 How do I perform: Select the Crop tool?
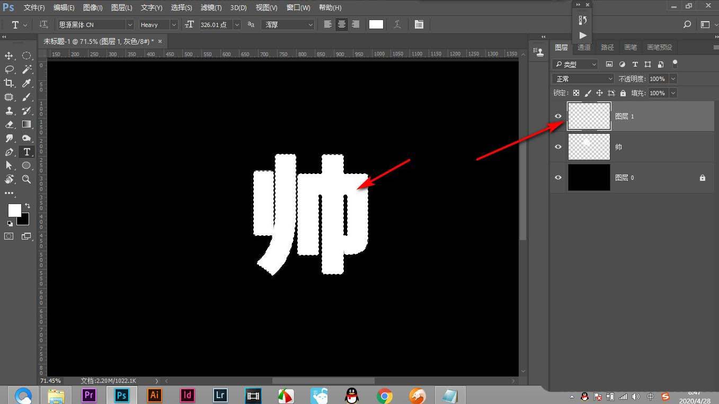pyautogui.click(x=9, y=83)
